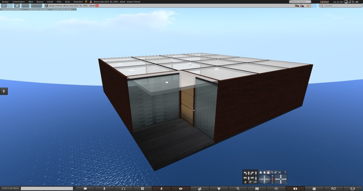The width and height of the screenshot is (363, 191).
Task: Click the music note media icon
Action: (x=350, y=2)
